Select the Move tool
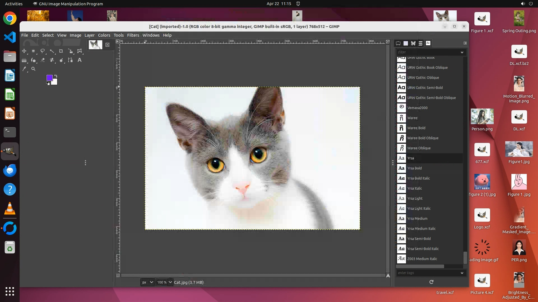Screen dimensions: 538x302 24,51
